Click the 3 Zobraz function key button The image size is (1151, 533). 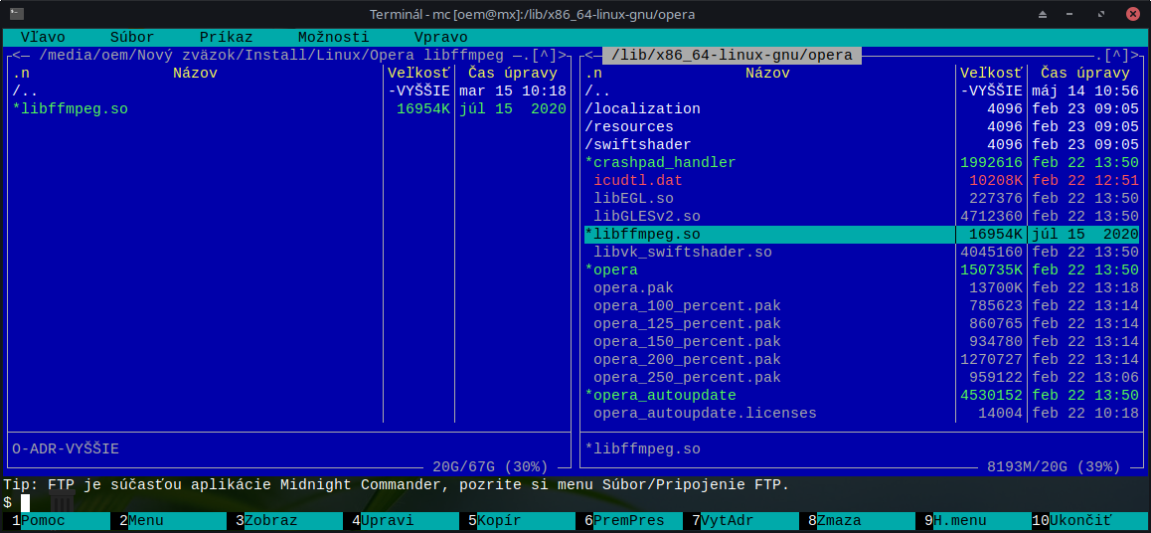(287, 520)
